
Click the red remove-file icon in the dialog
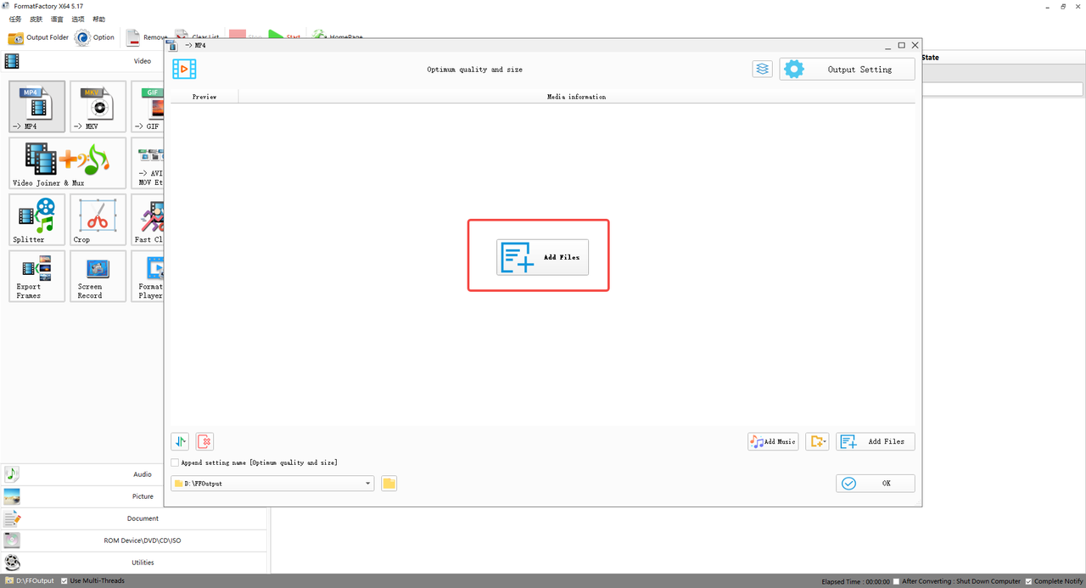[204, 441]
